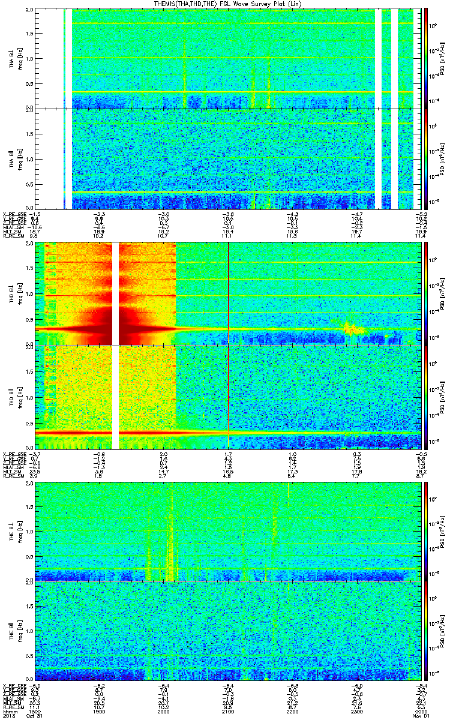Click the THE B⊥ freq [Hz] axis label
The image size is (450, 720).
click(x=19, y=531)
